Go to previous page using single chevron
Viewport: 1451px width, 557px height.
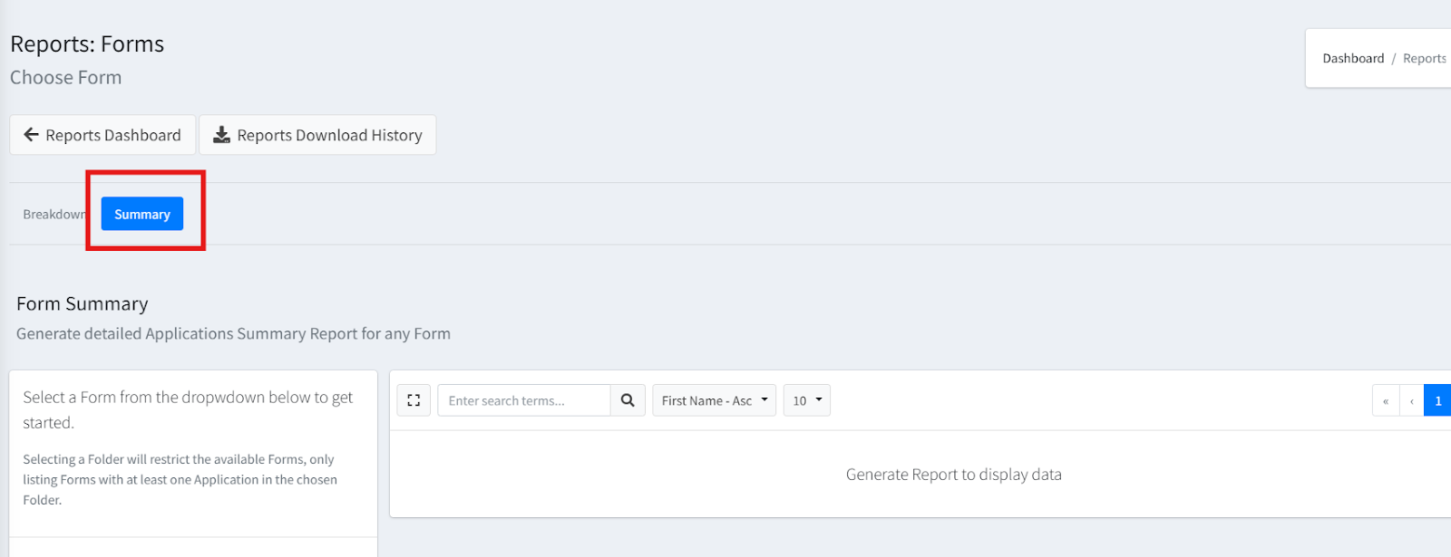[x=1412, y=400]
